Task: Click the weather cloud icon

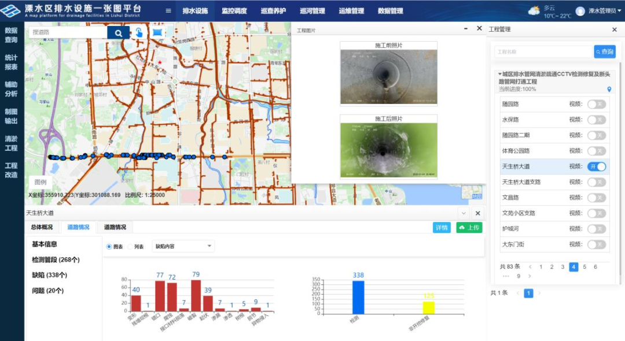Action: [534, 11]
